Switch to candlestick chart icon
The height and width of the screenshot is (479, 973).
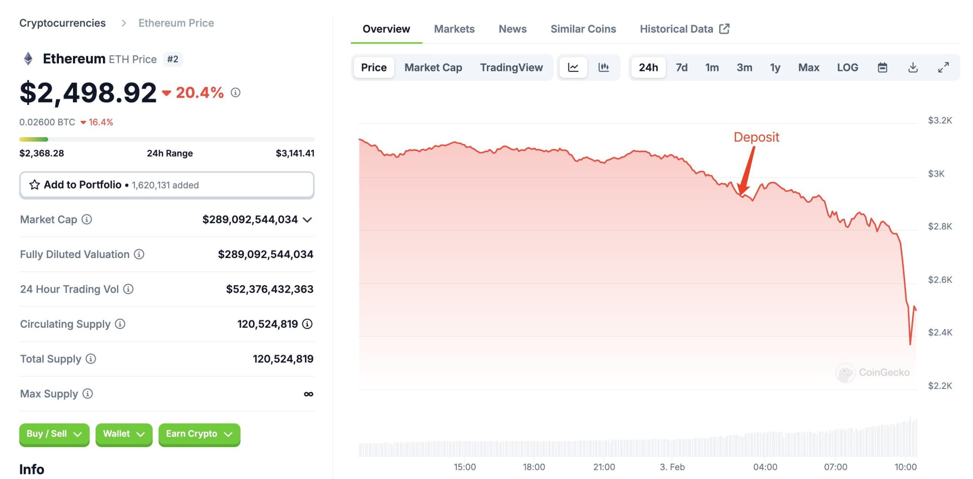(x=604, y=68)
